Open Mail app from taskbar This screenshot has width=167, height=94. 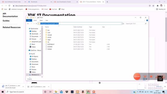click(x=61, y=92)
